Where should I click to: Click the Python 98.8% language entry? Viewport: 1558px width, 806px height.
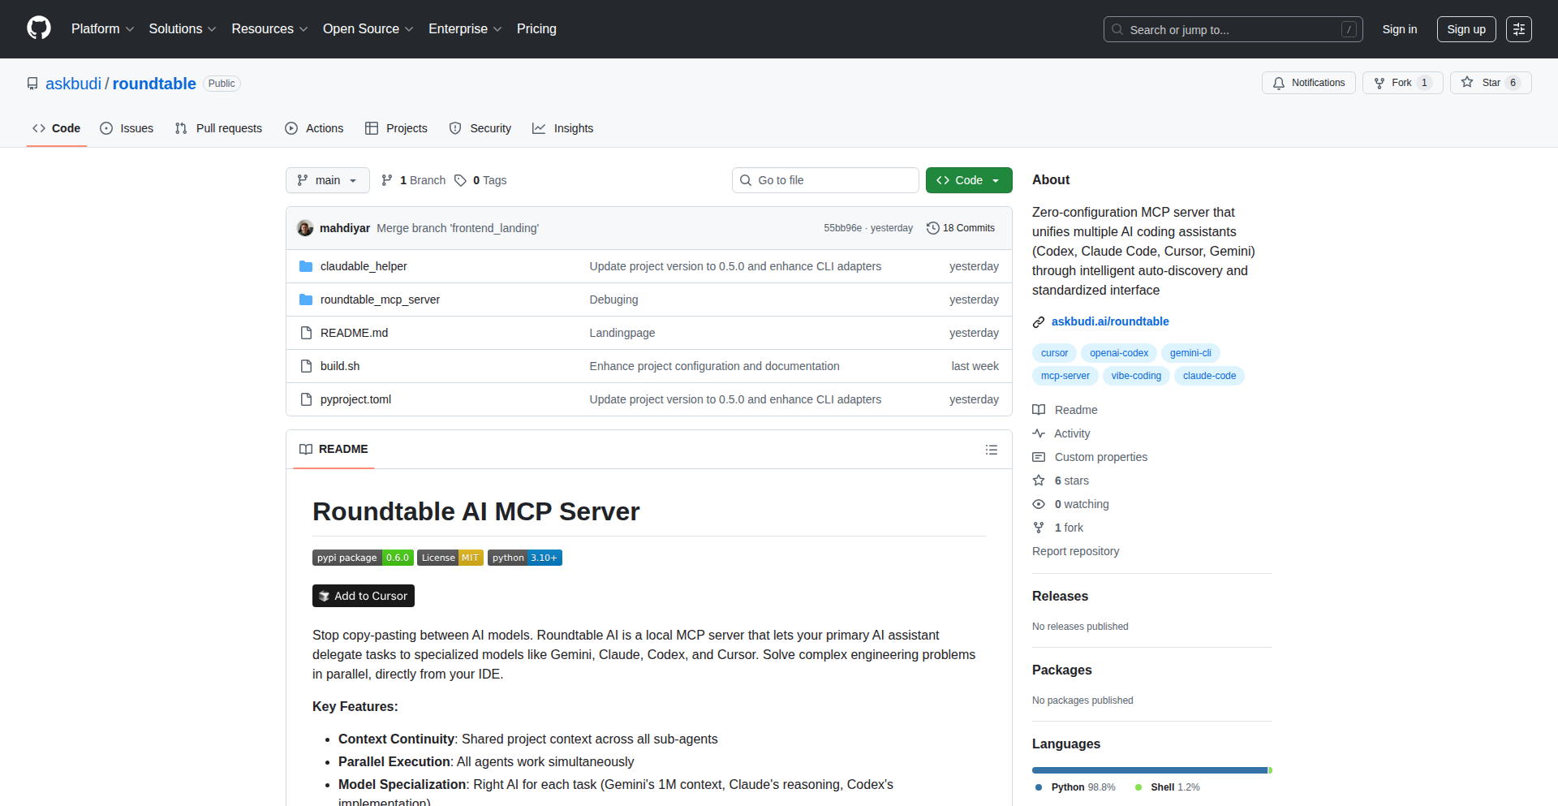point(1076,787)
